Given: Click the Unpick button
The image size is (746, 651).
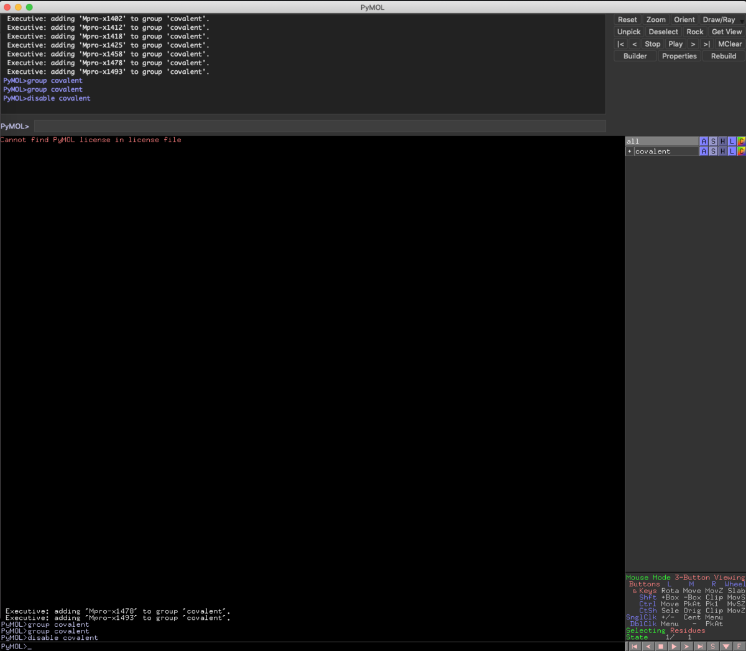Looking at the screenshot, I should [629, 32].
